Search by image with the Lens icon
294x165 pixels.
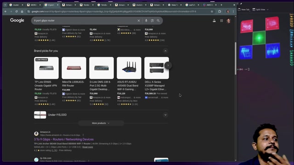click(x=152, y=21)
